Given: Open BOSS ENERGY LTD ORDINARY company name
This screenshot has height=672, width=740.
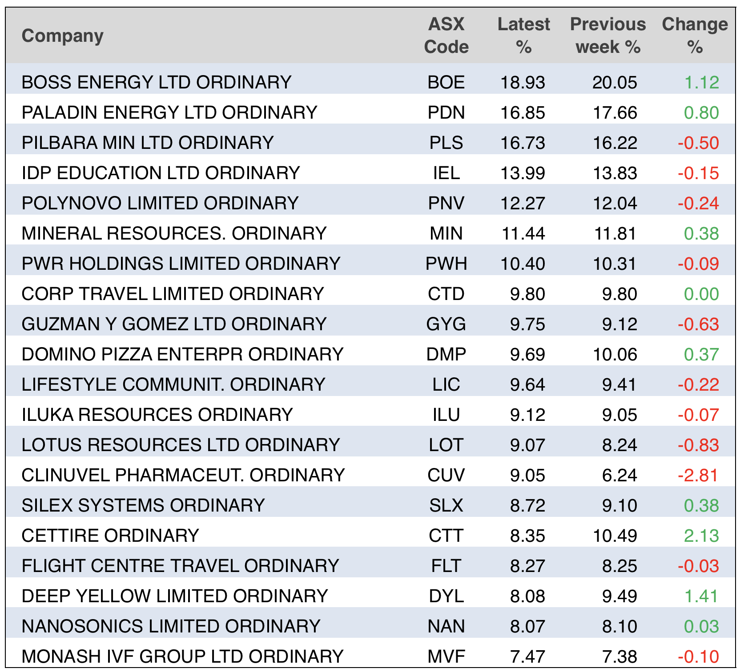Looking at the screenshot, I should (x=157, y=82).
